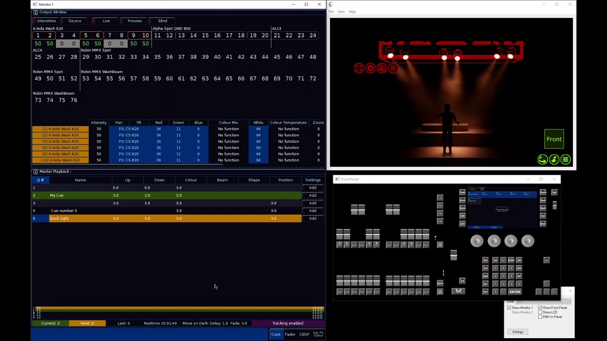This screenshot has width=607, height=341.
Task: Click the COPY key on Front Panel
Action: pyautogui.click(x=486, y=292)
